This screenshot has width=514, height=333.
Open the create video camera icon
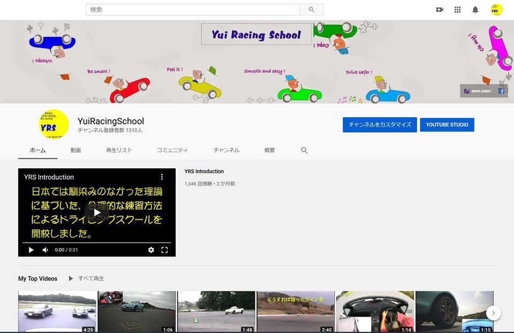(x=440, y=10)
